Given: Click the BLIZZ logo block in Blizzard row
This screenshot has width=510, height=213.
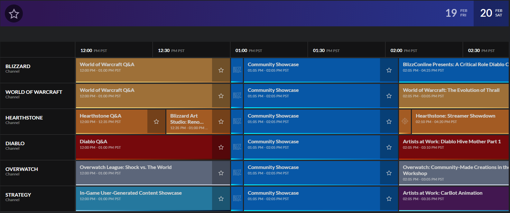Looking at the screenshot, I should (x=237, y=70).
